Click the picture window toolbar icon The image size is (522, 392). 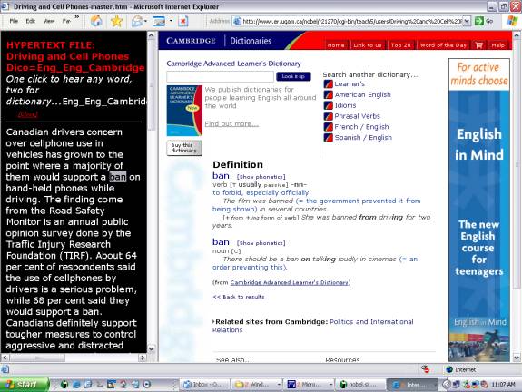[x=159, y=21]
